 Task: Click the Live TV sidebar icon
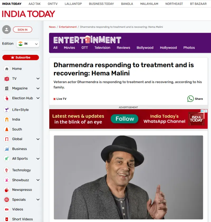click(7, 79)
